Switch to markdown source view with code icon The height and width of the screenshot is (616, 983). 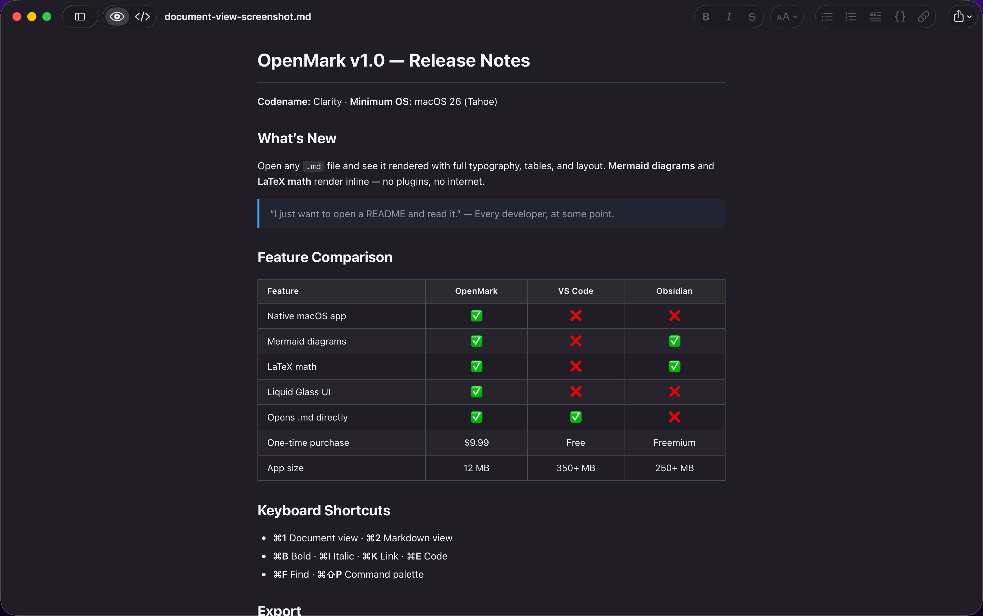point(142,16)
